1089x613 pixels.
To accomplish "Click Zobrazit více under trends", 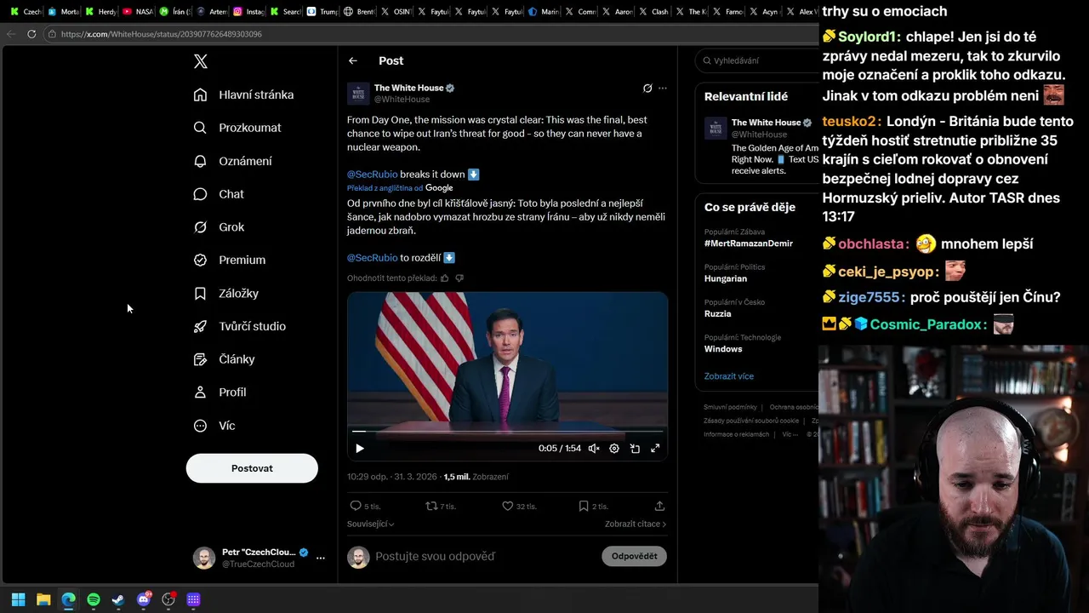I will [x=729, y=376].
